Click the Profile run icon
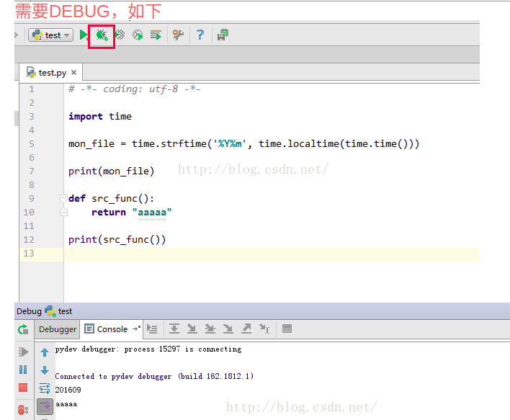 (x=138, y=35)
